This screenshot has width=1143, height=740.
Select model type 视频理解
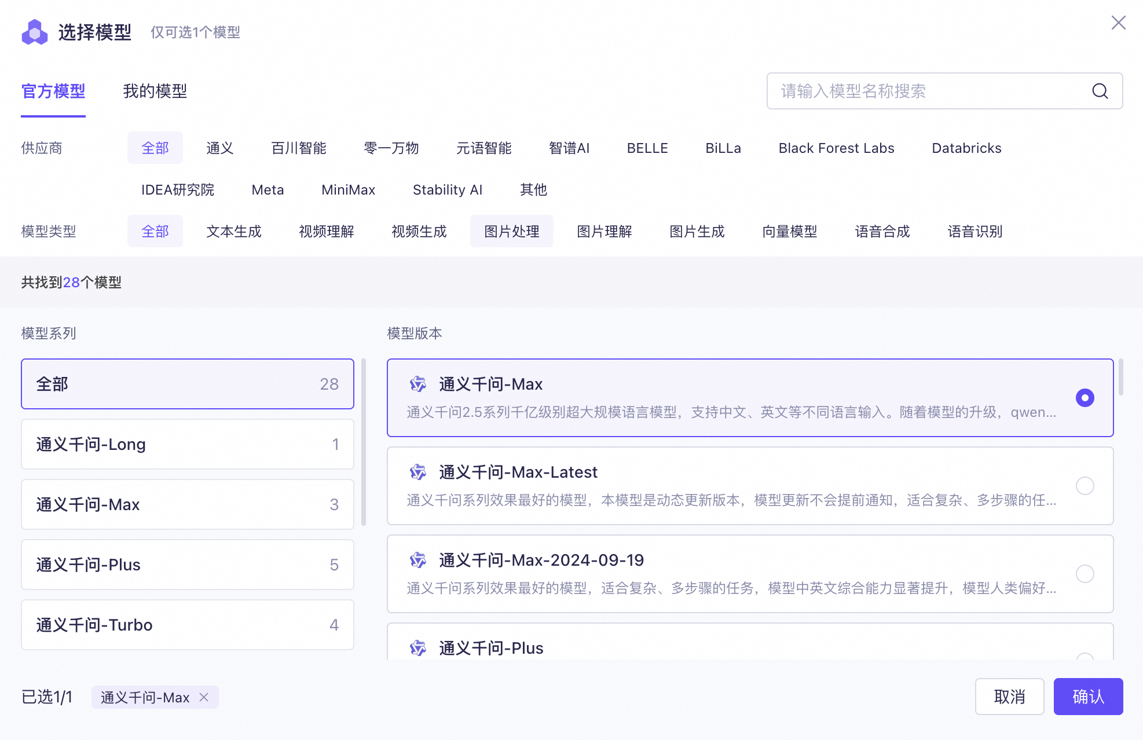tap(327, 231)
